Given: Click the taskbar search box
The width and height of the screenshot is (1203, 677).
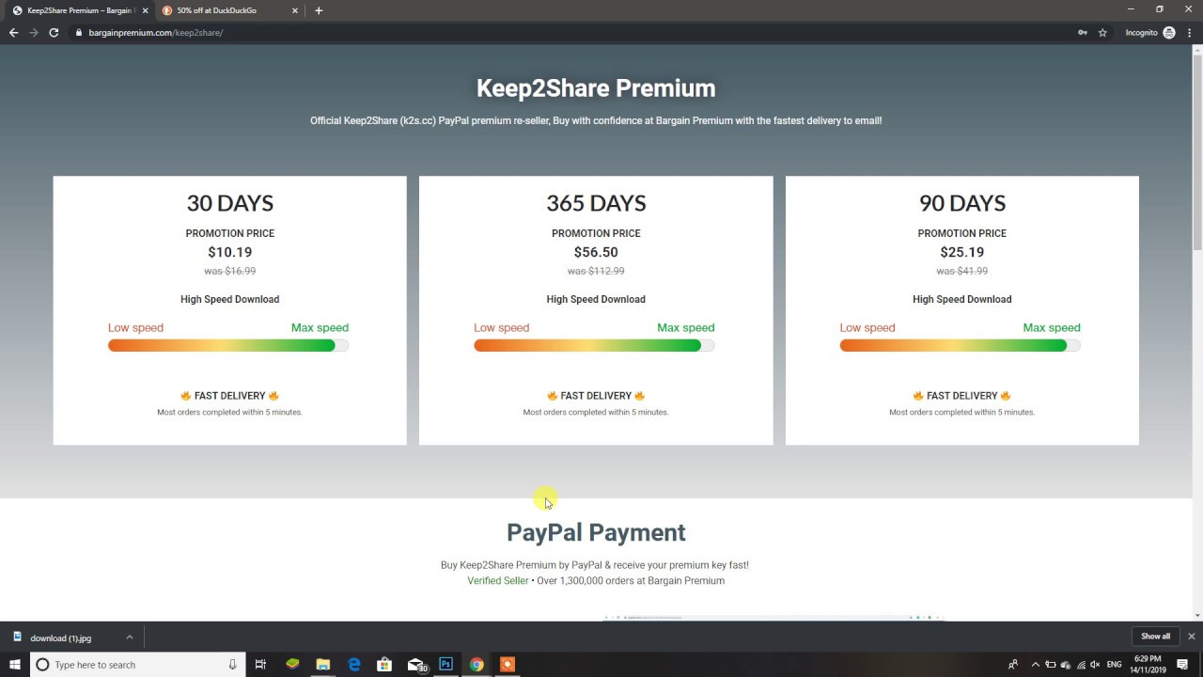Looking at the screenshot, I should coord(138,665).
